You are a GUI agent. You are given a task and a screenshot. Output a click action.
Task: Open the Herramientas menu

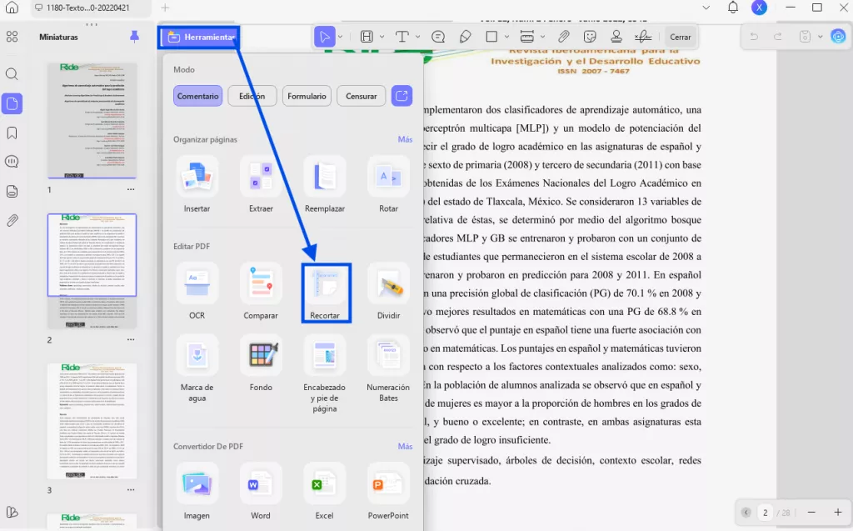pos(198,37)
